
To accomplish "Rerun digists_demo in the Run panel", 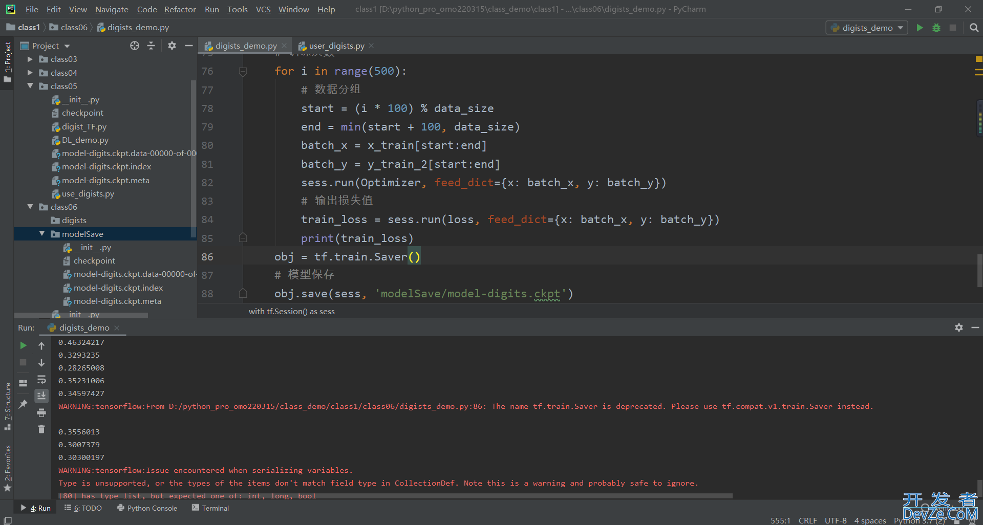I will [x=23, y=345].
